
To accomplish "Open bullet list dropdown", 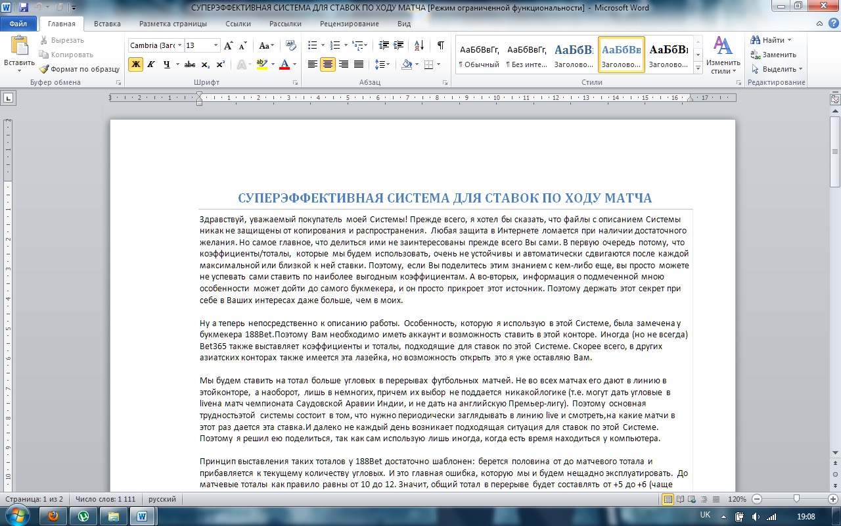I will pos(321,45).
